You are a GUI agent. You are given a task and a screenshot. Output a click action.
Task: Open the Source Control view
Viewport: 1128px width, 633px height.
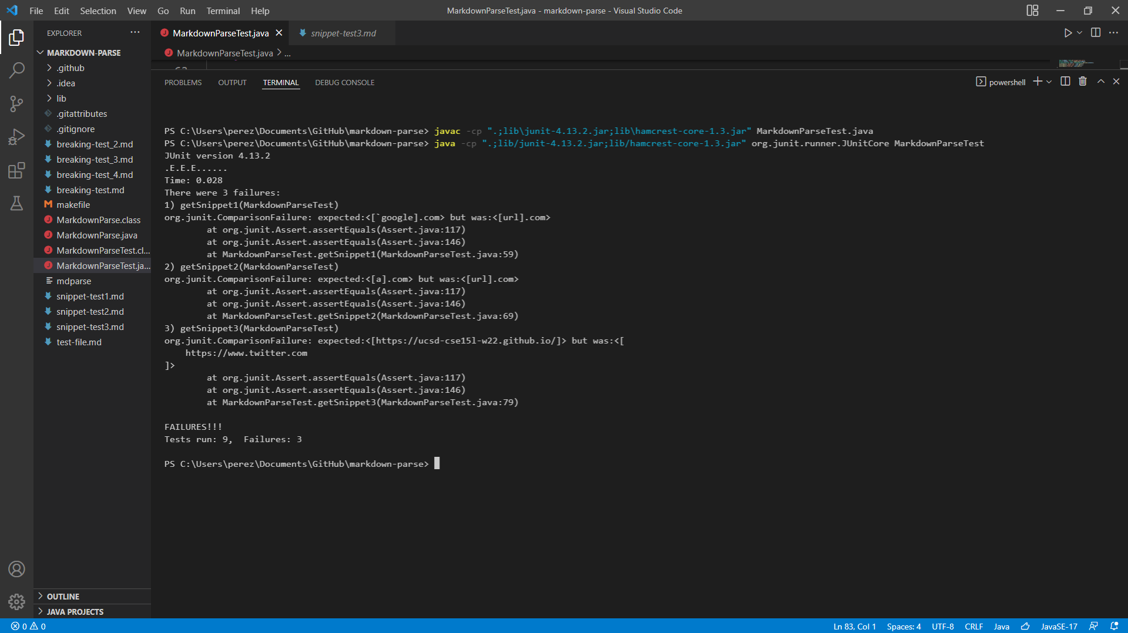(16, 104)
